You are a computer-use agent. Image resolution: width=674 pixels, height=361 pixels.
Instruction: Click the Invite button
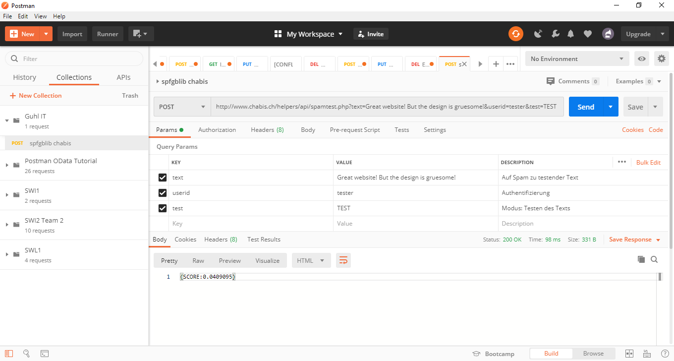tap(371, 34)
